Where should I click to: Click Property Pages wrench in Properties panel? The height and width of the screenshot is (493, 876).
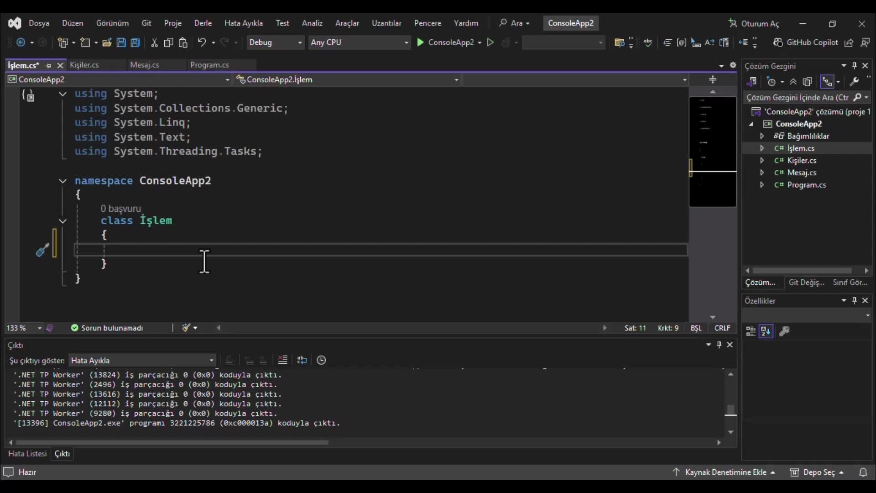[x=784, y=331]
